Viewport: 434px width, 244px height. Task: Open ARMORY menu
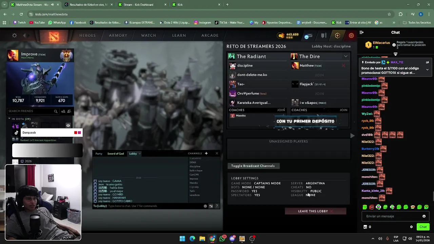pos(118,35)
